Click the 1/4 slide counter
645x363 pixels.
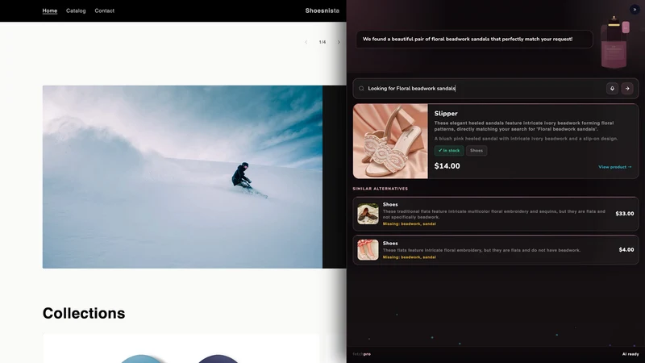click(x=322, y=42)
